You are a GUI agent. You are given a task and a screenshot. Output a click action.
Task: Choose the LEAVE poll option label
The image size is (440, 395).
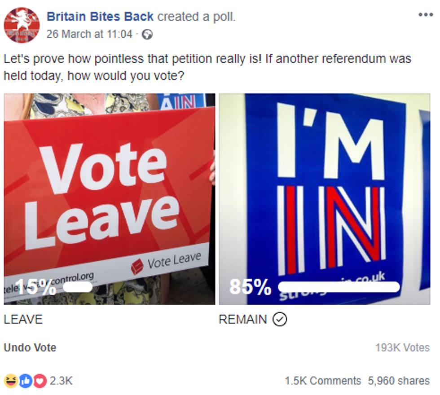23,320
